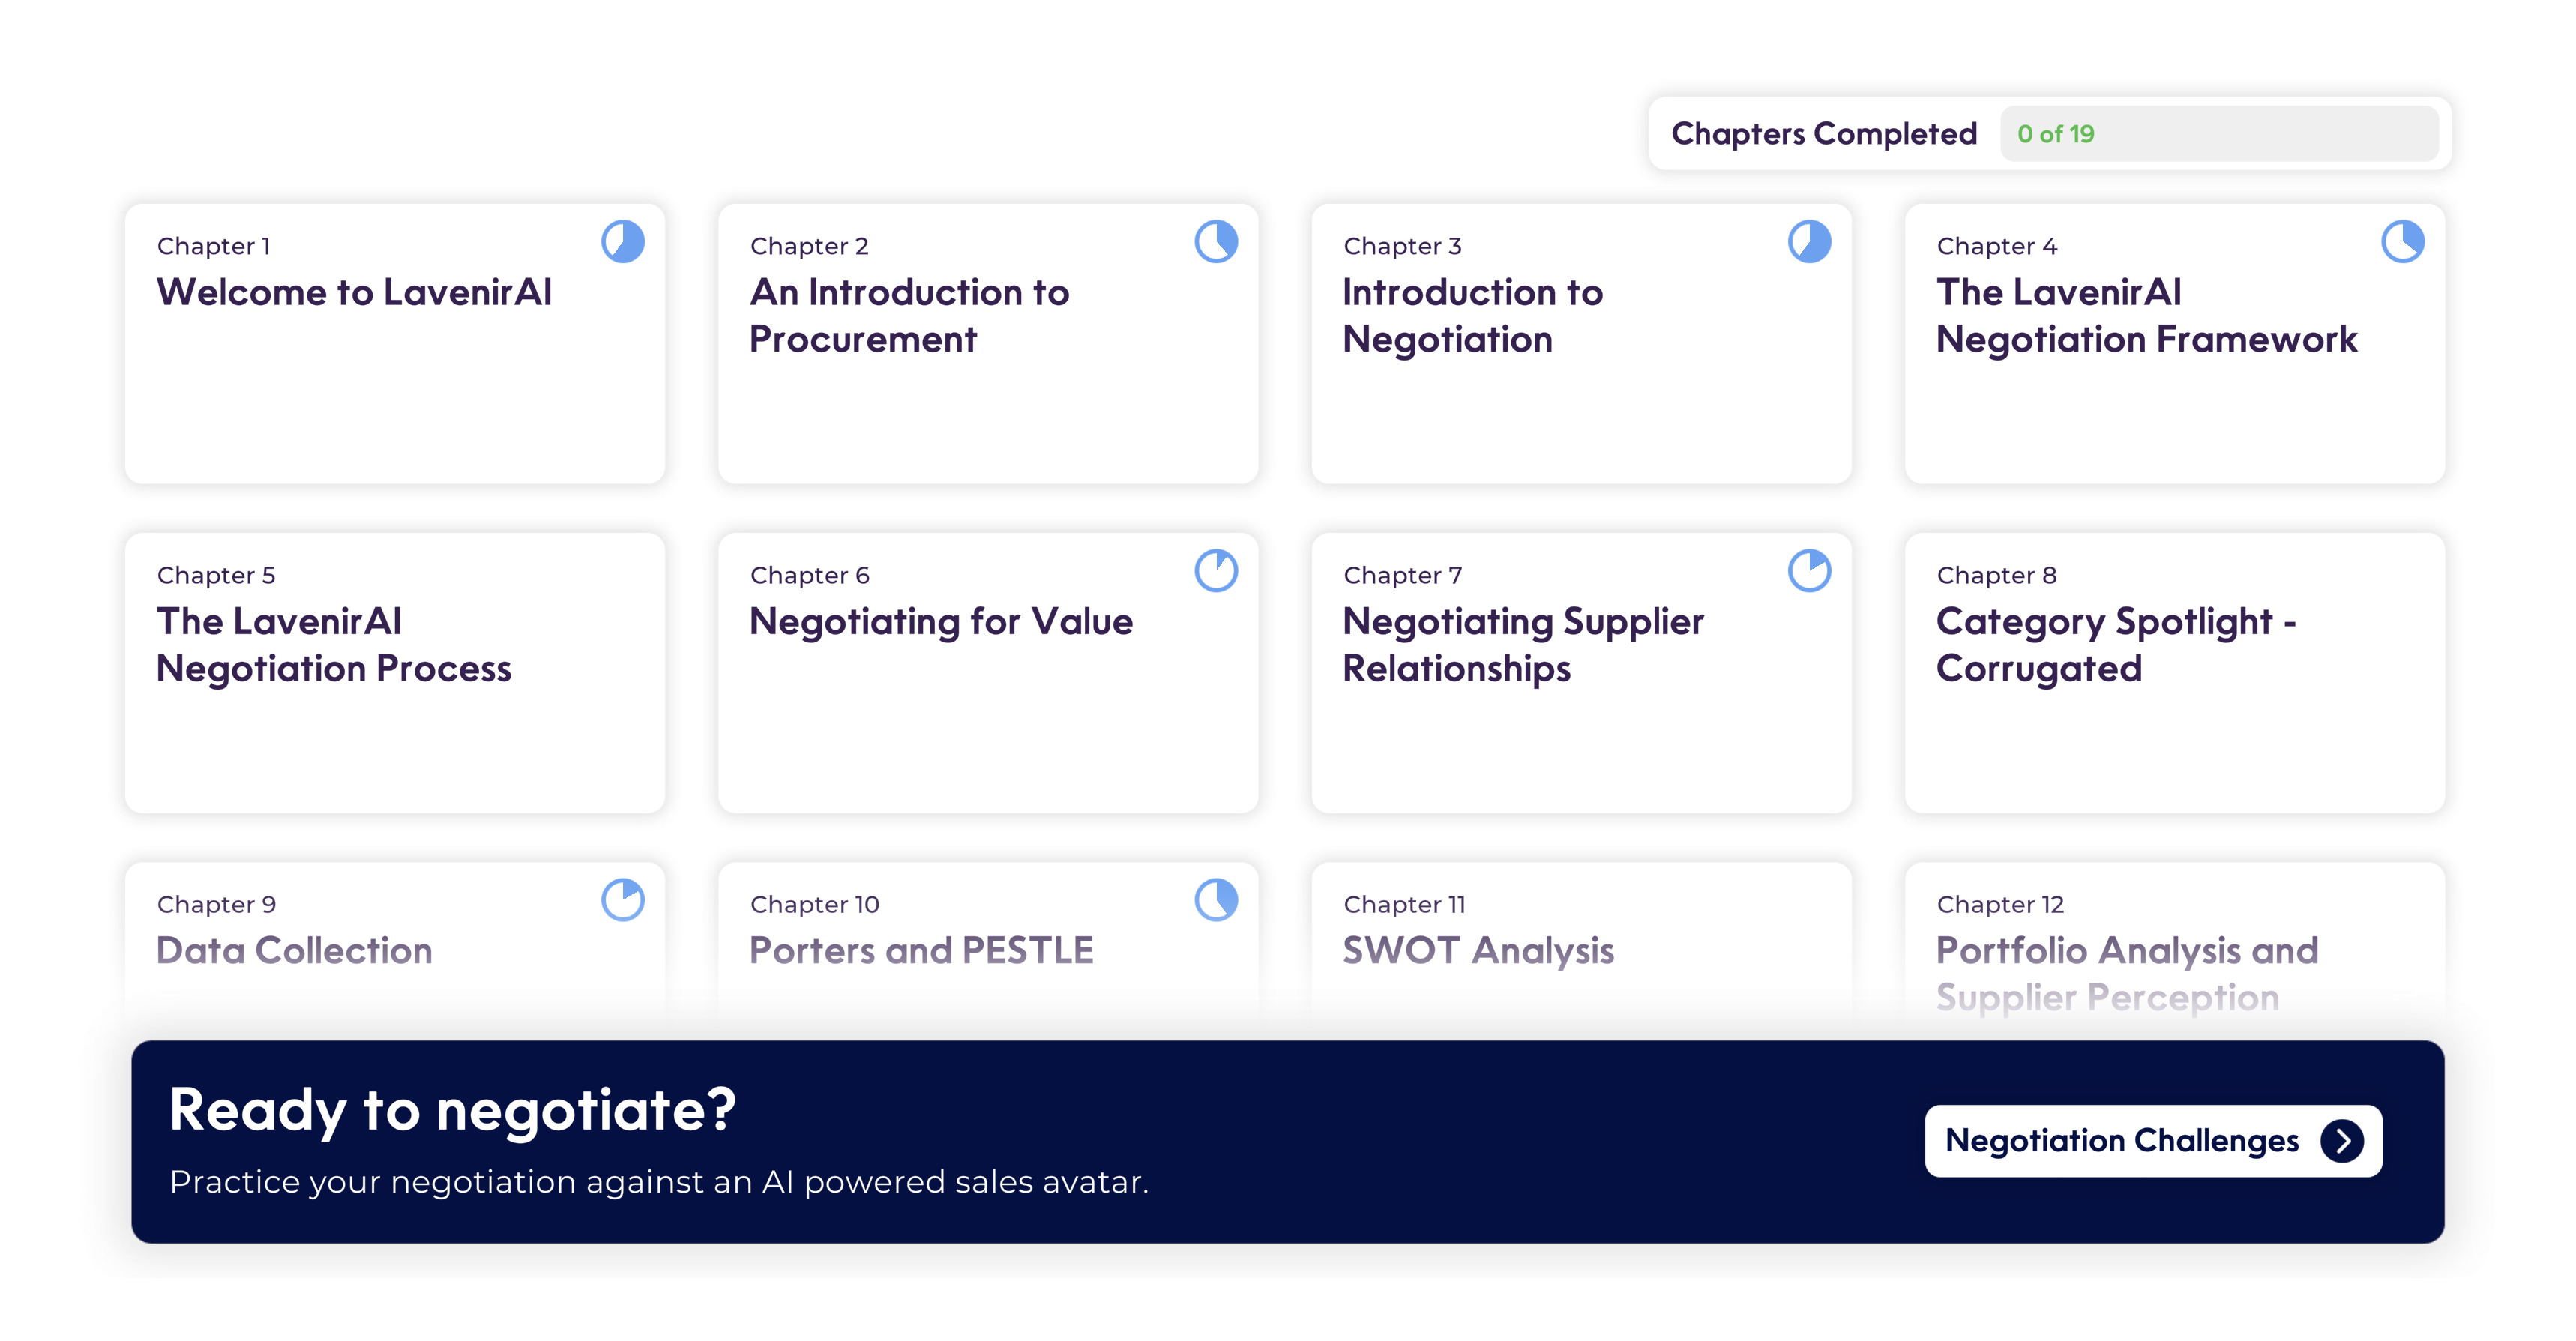Screen dimensions: 2576x1341
Task: Click the progress pie icon on Chapter 1 card
Action: (x=623, y=242)
